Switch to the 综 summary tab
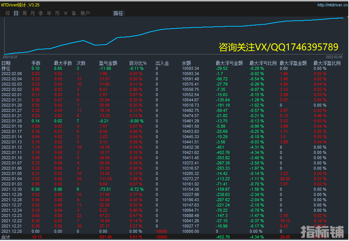Image resolution: width=349 pixels, height=241 pixels. coord(8,13)
